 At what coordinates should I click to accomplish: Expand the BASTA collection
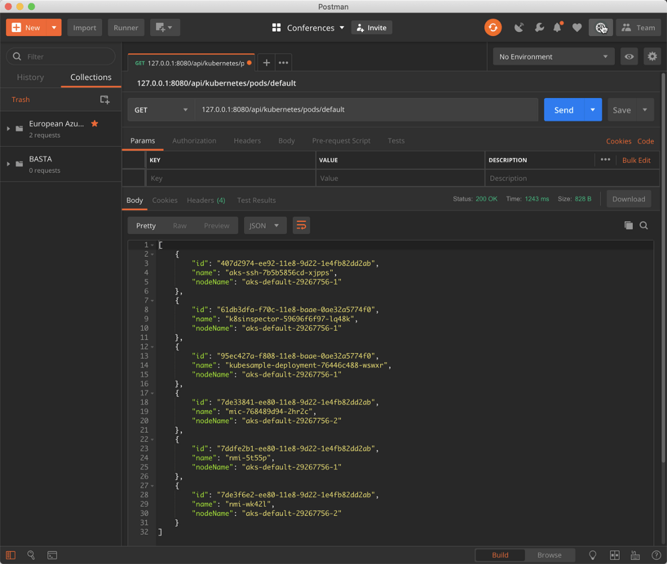9,164
